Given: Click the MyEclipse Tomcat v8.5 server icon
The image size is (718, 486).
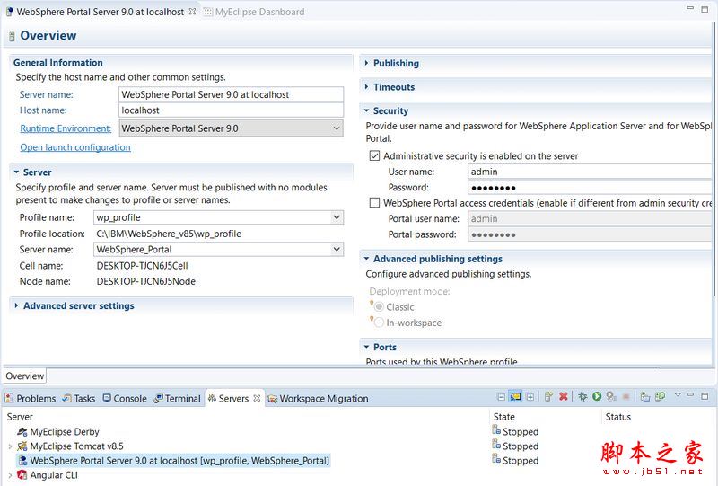Looking at the screenshot, I should 22,446.
